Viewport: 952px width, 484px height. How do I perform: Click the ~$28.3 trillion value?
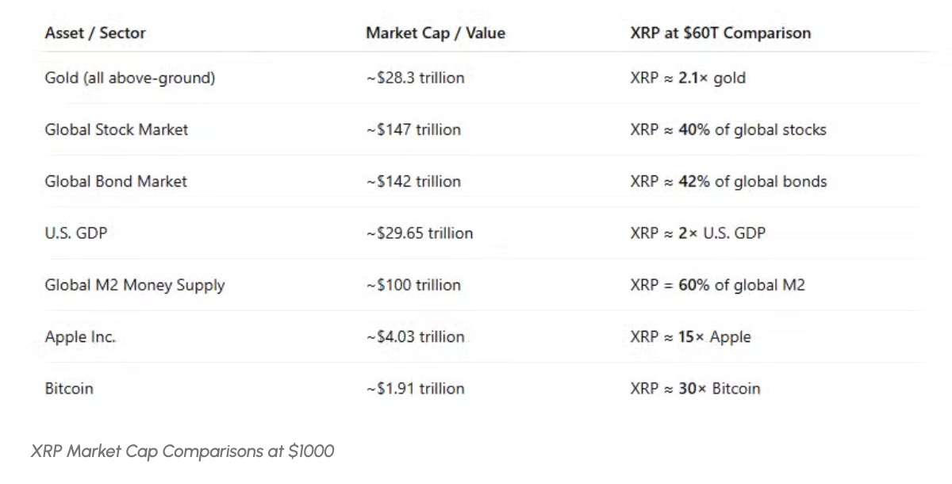415,78
